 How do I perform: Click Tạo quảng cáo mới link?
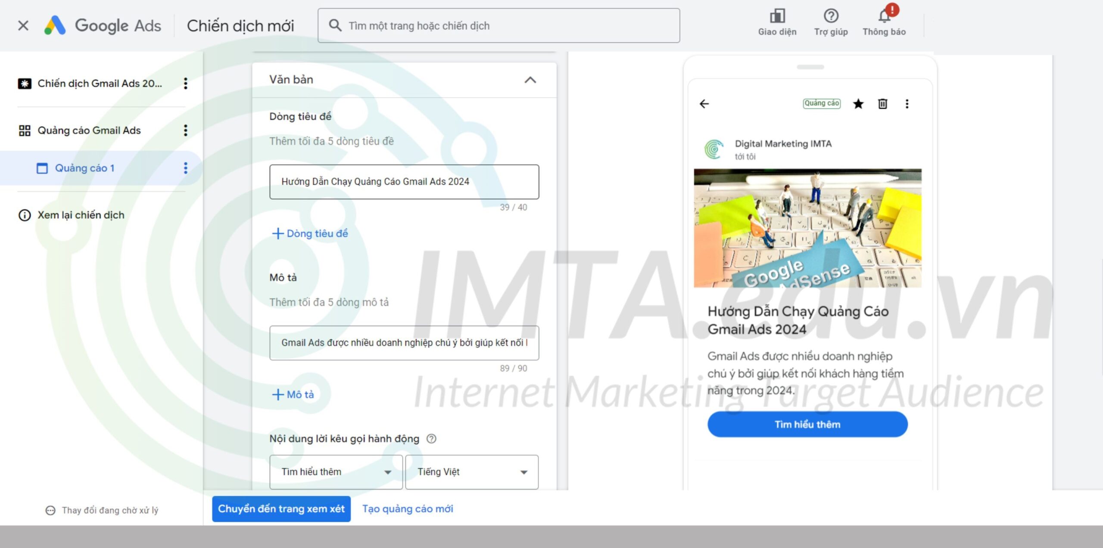[408, 509]
